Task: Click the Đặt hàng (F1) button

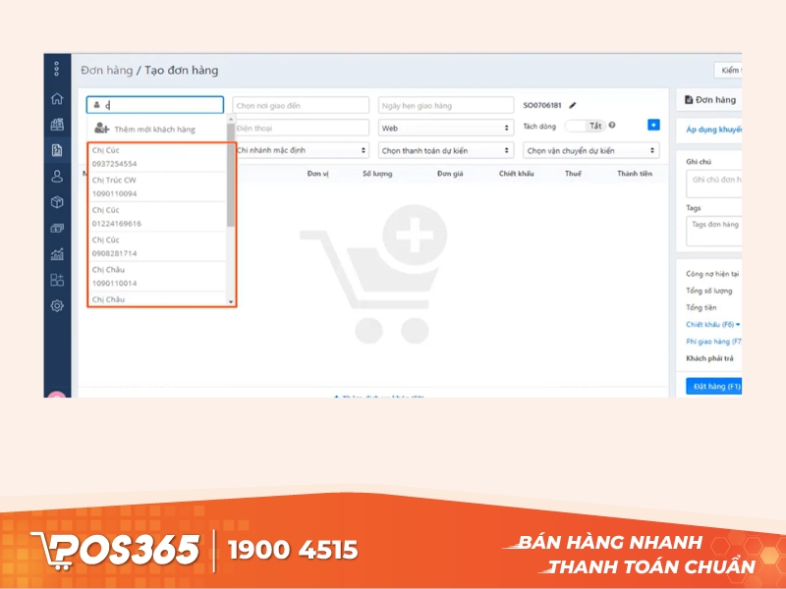Action: 713,387
